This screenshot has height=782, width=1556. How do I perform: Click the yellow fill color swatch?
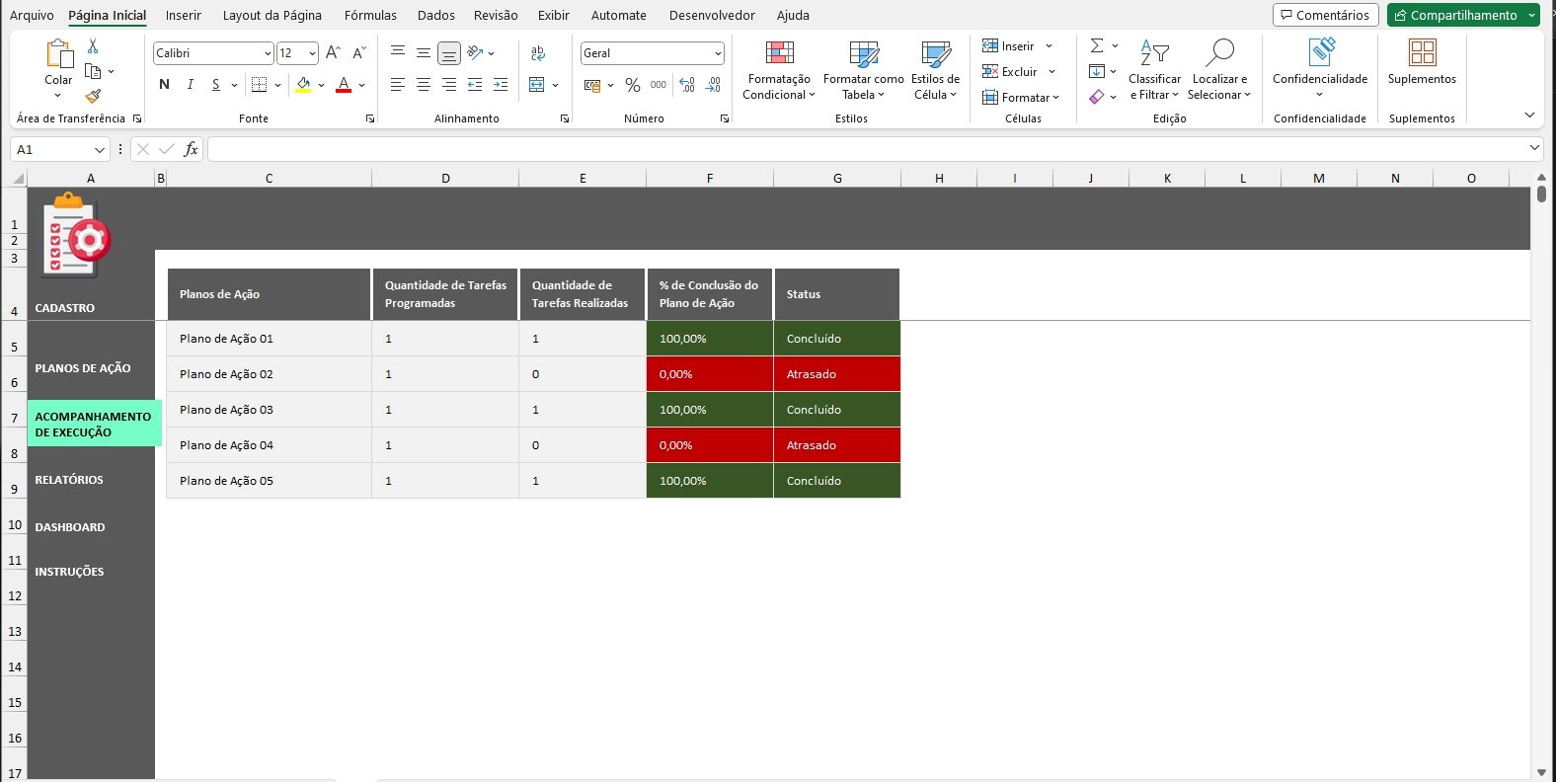tap(303, 85)
